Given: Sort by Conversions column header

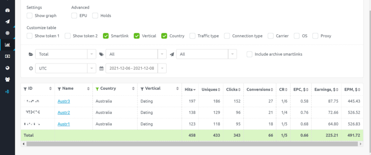Looking at the screenshot, I should [260, 90].
